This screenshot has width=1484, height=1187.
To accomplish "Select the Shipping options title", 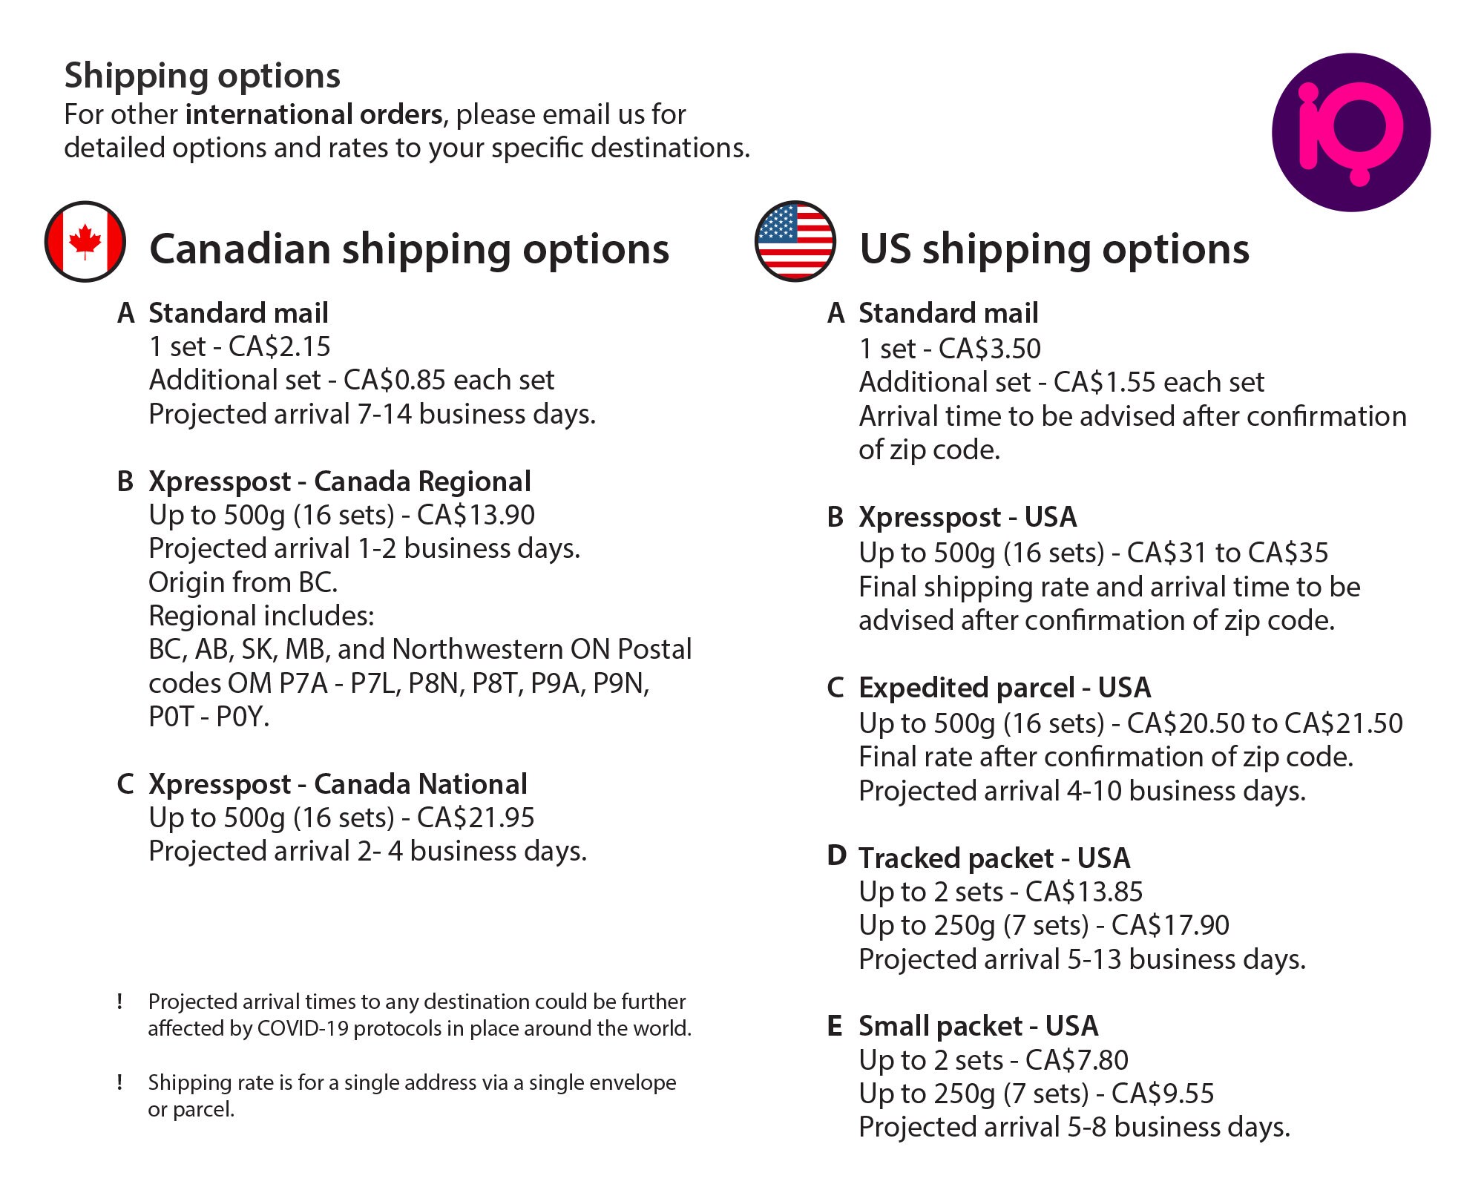I will pyautogui.click(x=202, y=76).
